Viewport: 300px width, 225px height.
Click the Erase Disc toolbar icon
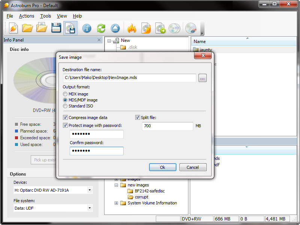click(x=190, y=28)
